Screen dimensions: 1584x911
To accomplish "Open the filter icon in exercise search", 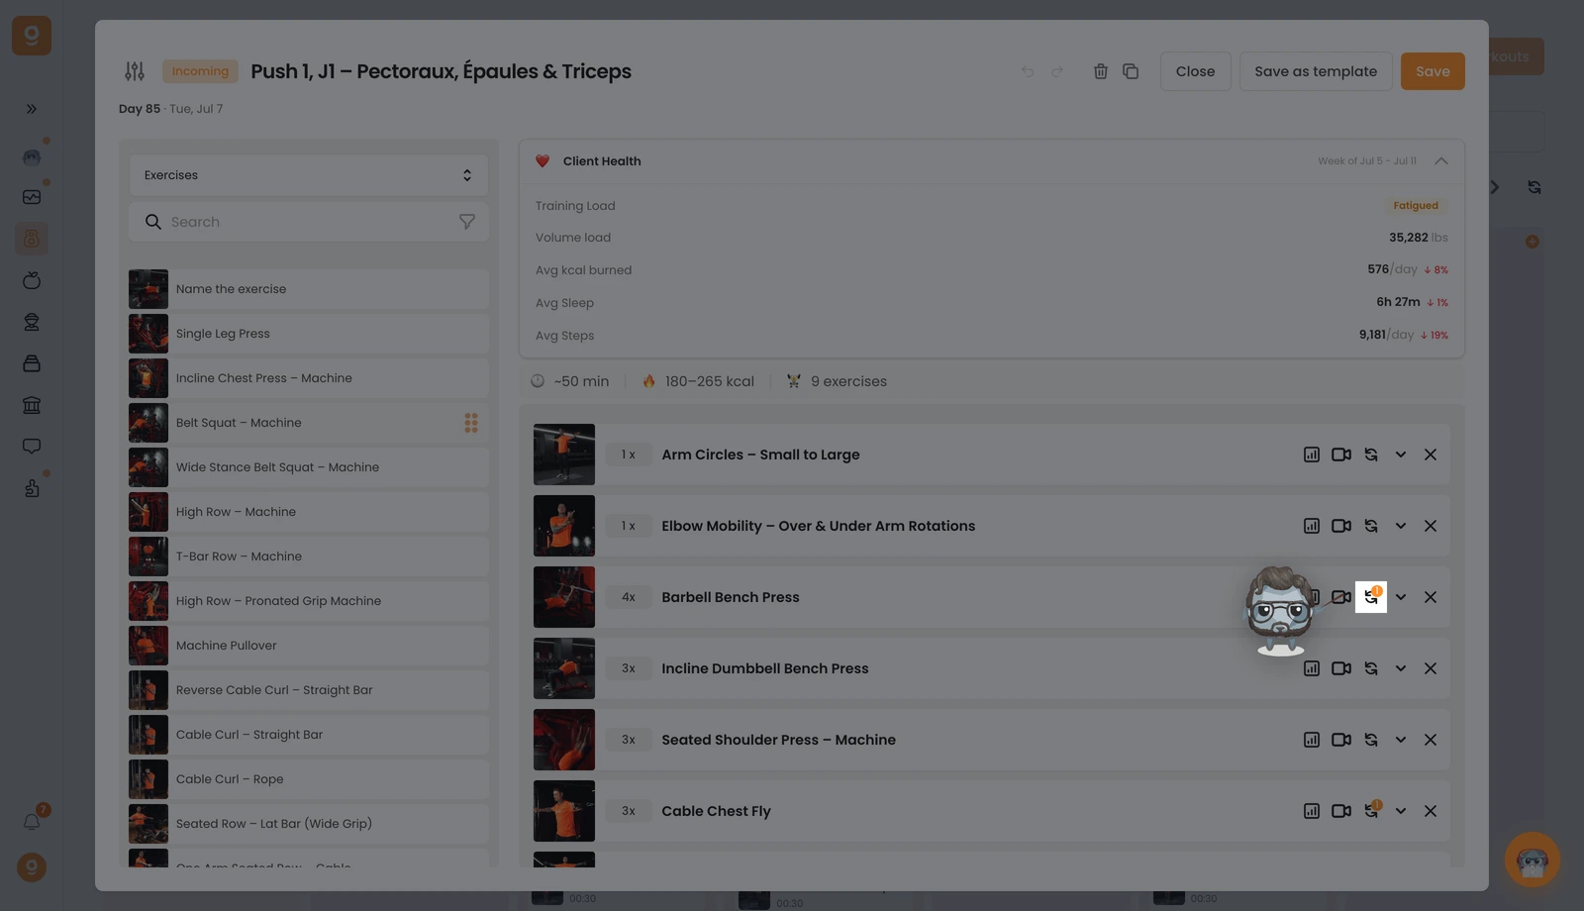I will click(467, 222).
